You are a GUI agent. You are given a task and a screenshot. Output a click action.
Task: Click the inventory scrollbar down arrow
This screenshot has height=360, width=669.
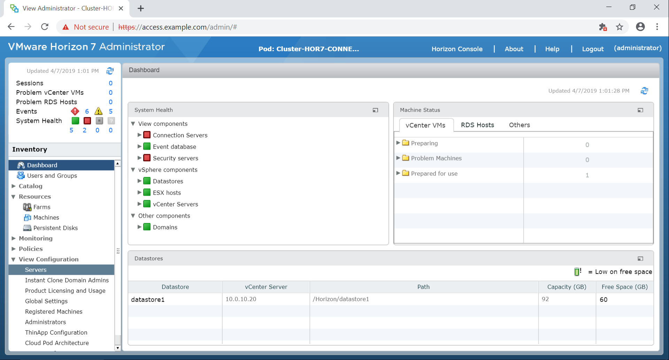[x=117, y=348]
